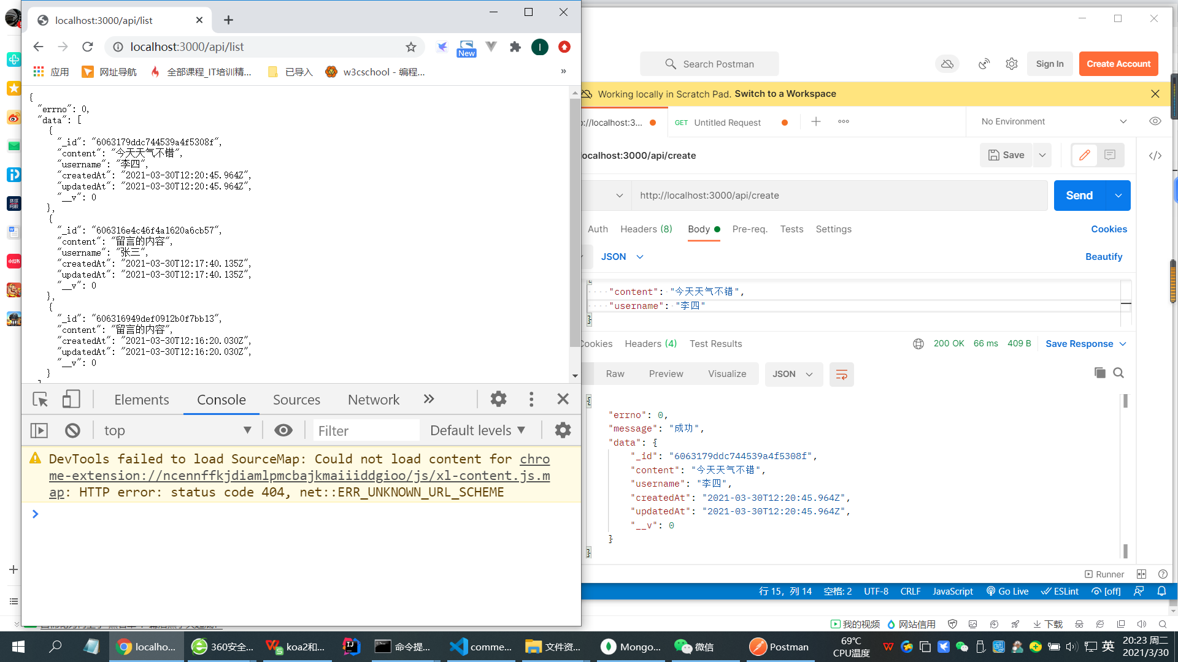Screen dimensions: 1178x662
Task: Open Postman settings gear icon
Action: (1011, 64)
